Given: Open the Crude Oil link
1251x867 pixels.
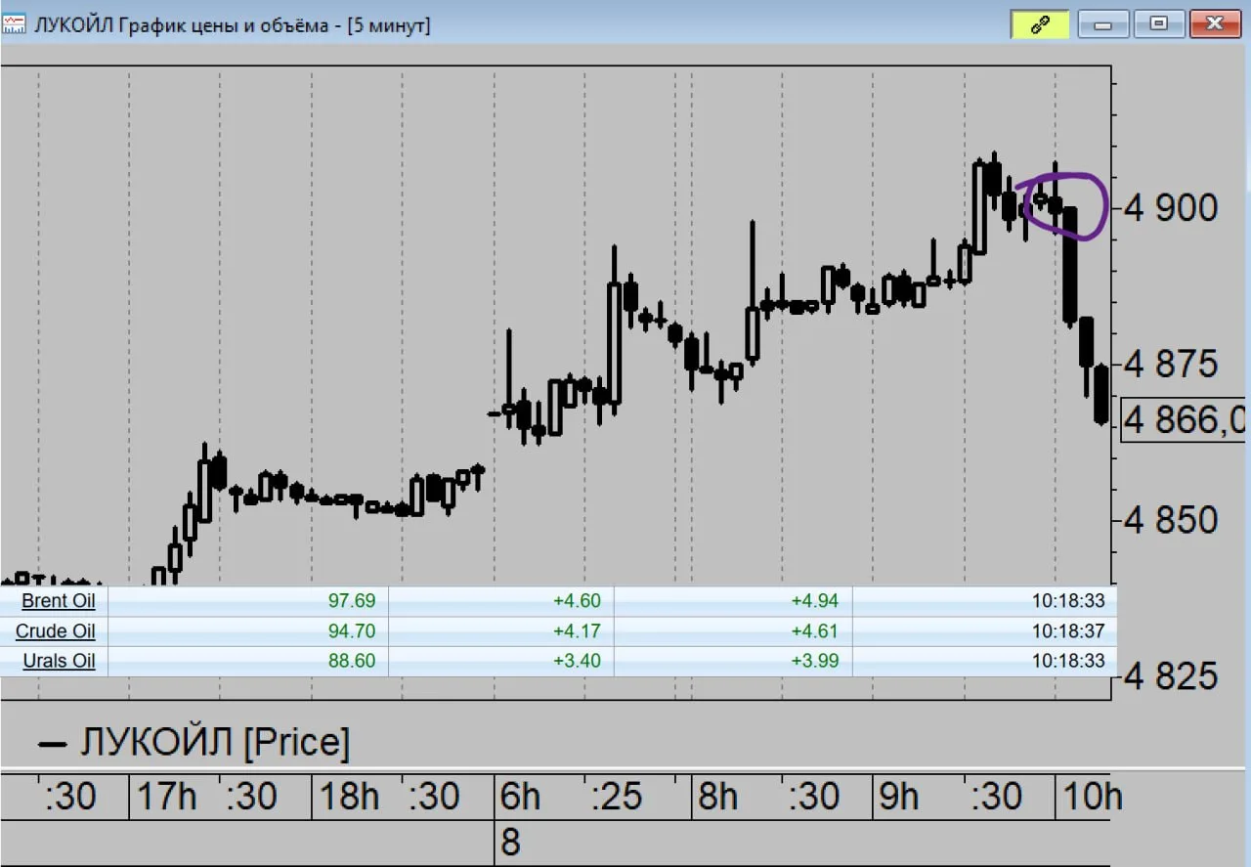Looking at the screenshot, I should (x=56, y=631).
